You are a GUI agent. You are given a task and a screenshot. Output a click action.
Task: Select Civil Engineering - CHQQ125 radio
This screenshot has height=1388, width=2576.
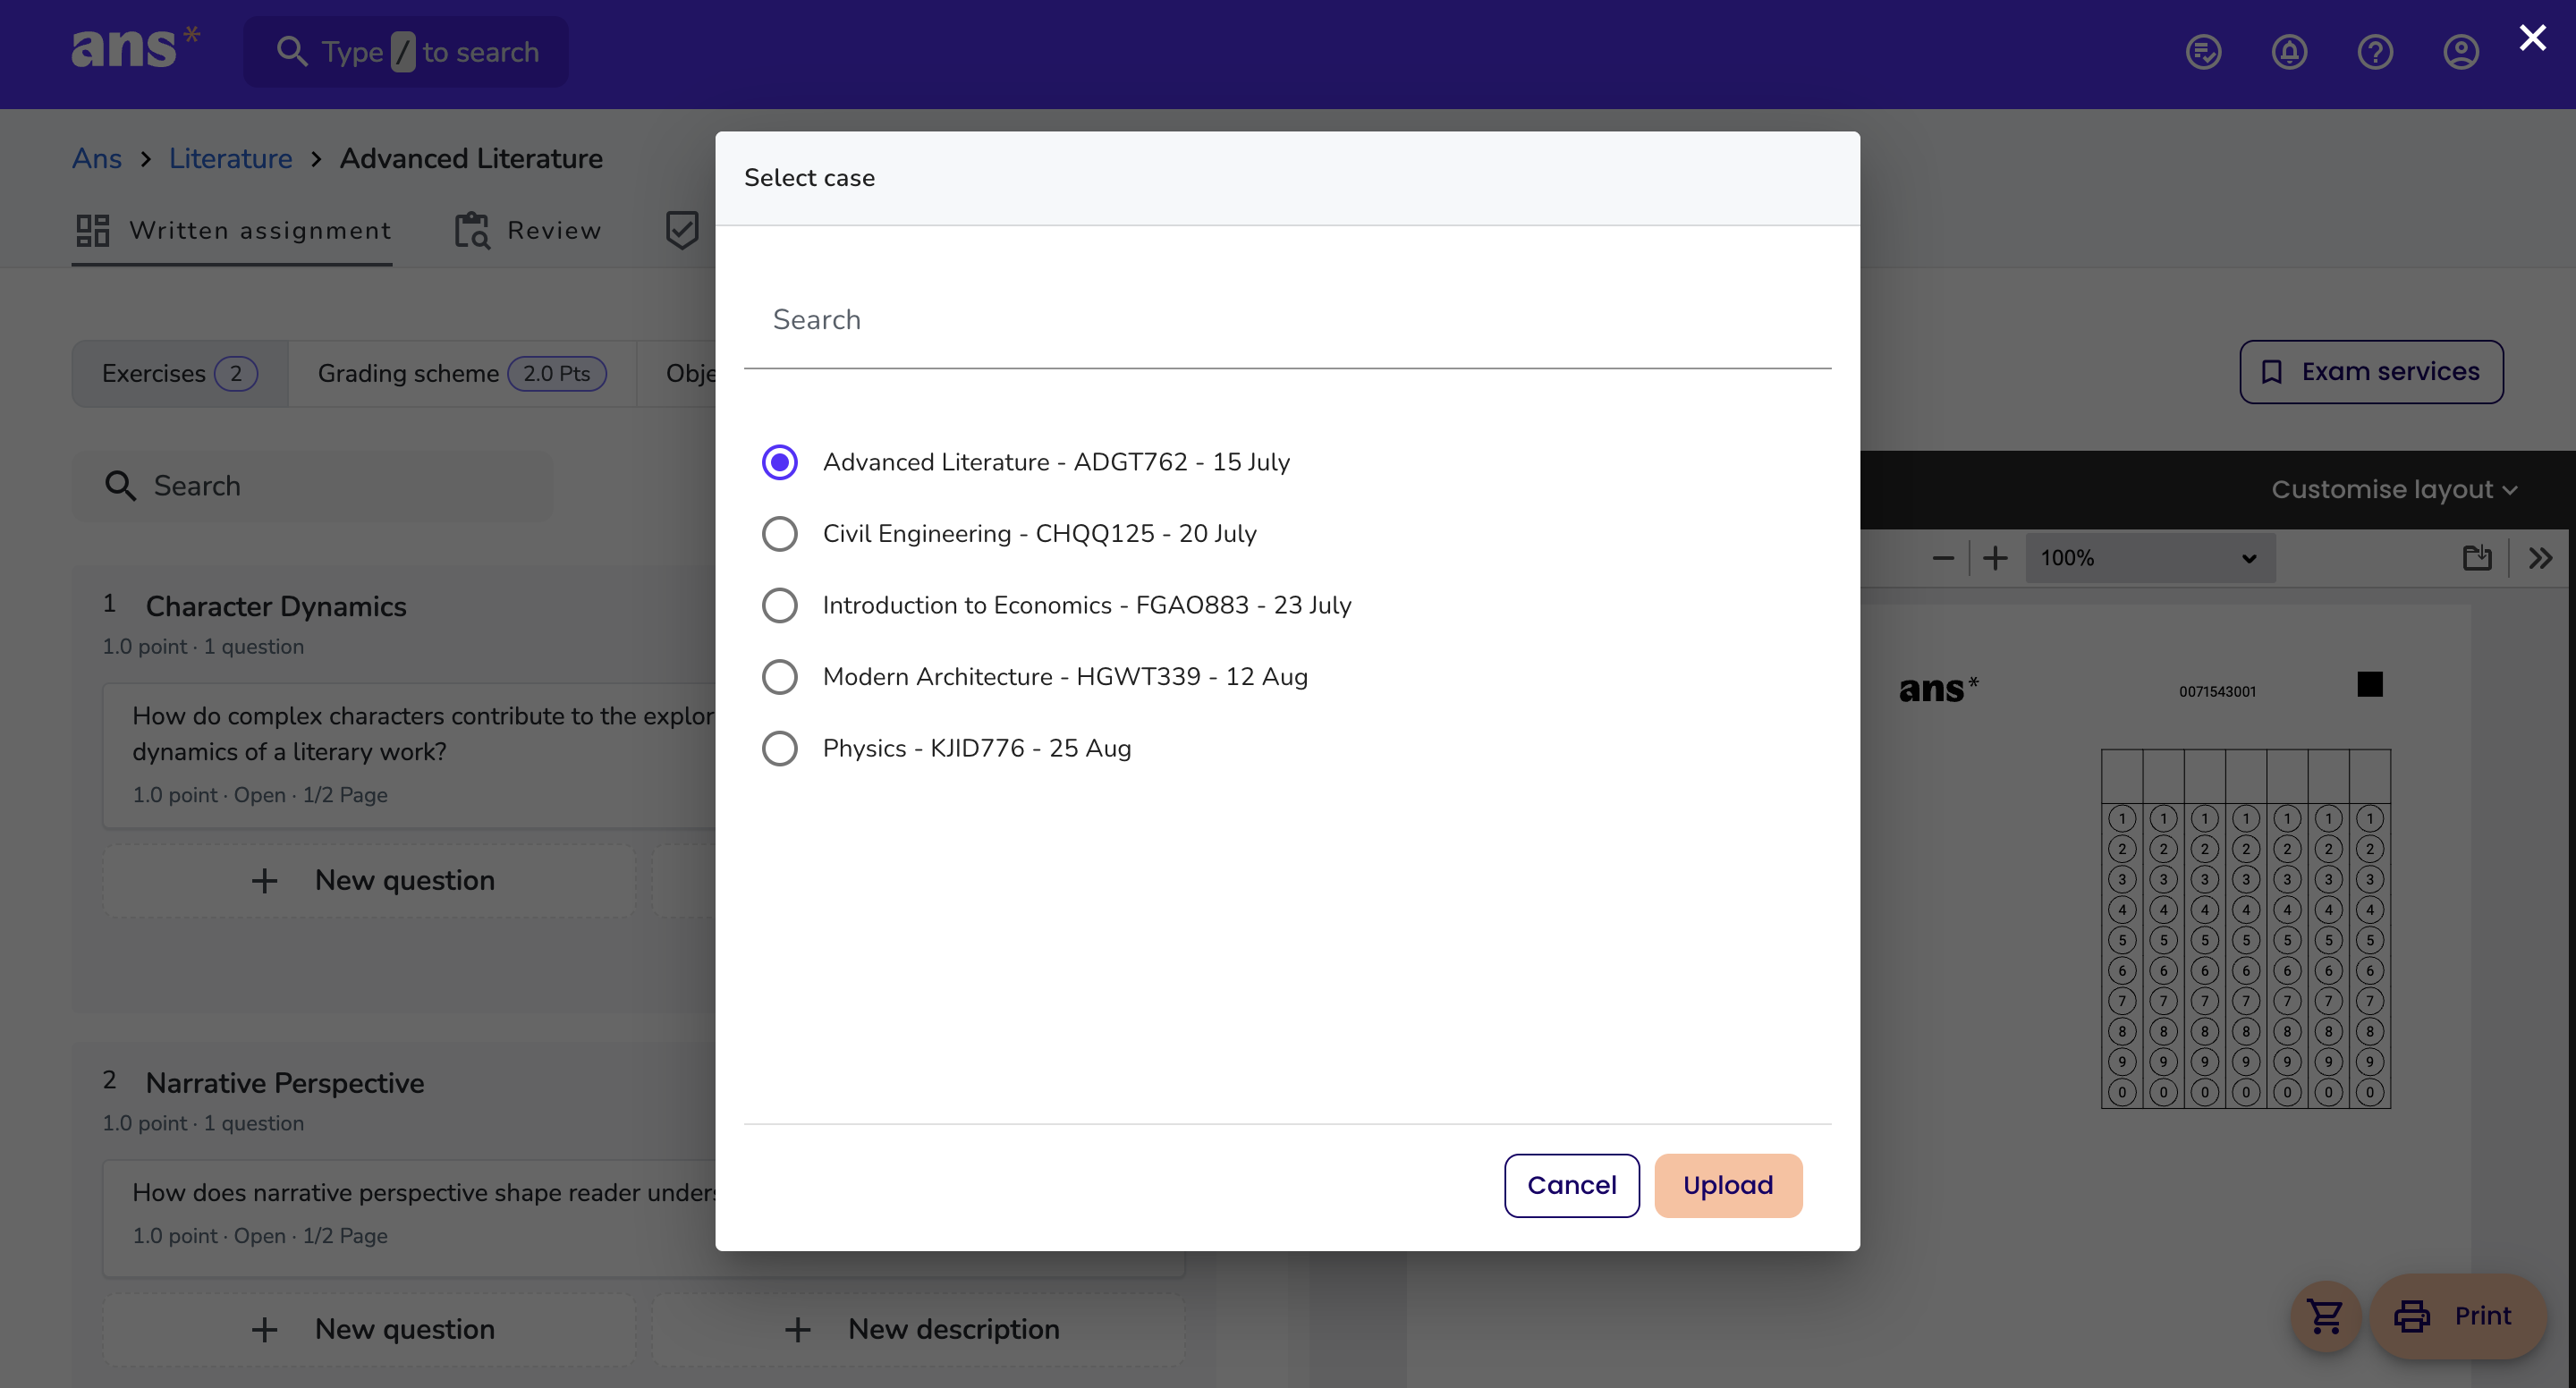[x=780, y=534]
